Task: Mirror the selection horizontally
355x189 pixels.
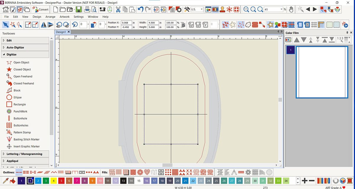Action: 43,25
